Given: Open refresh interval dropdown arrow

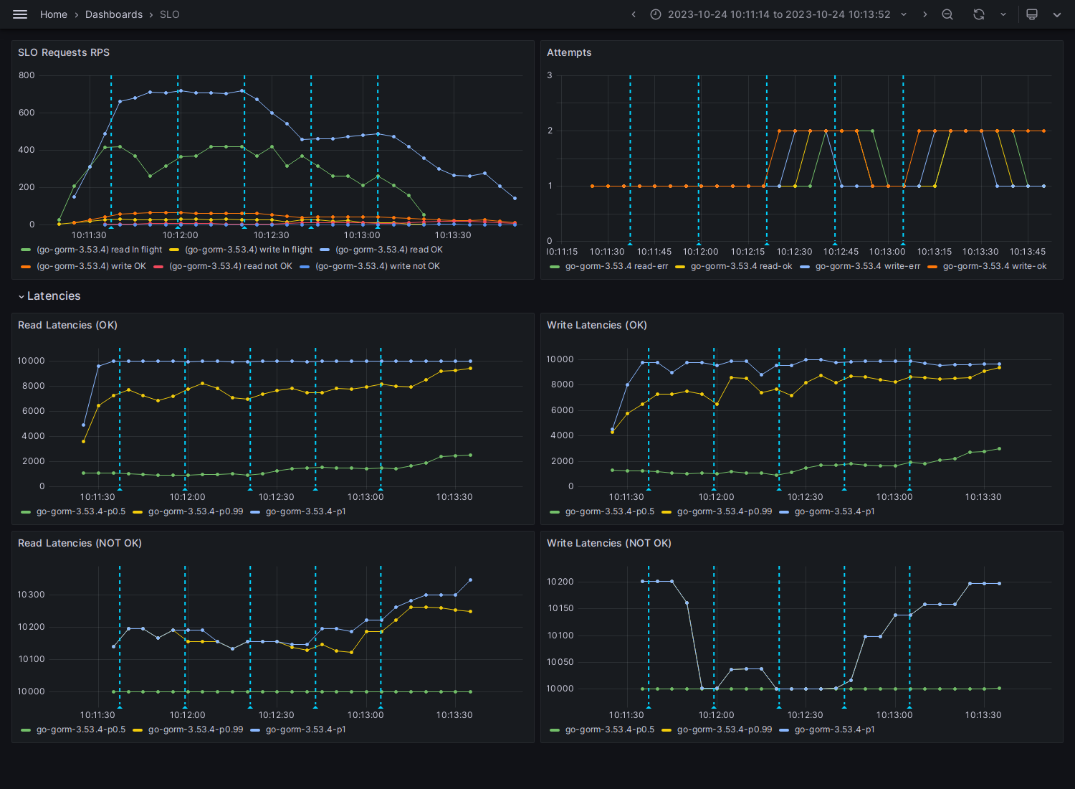Looking at the screenshot, I should (x=1003, y=14).
